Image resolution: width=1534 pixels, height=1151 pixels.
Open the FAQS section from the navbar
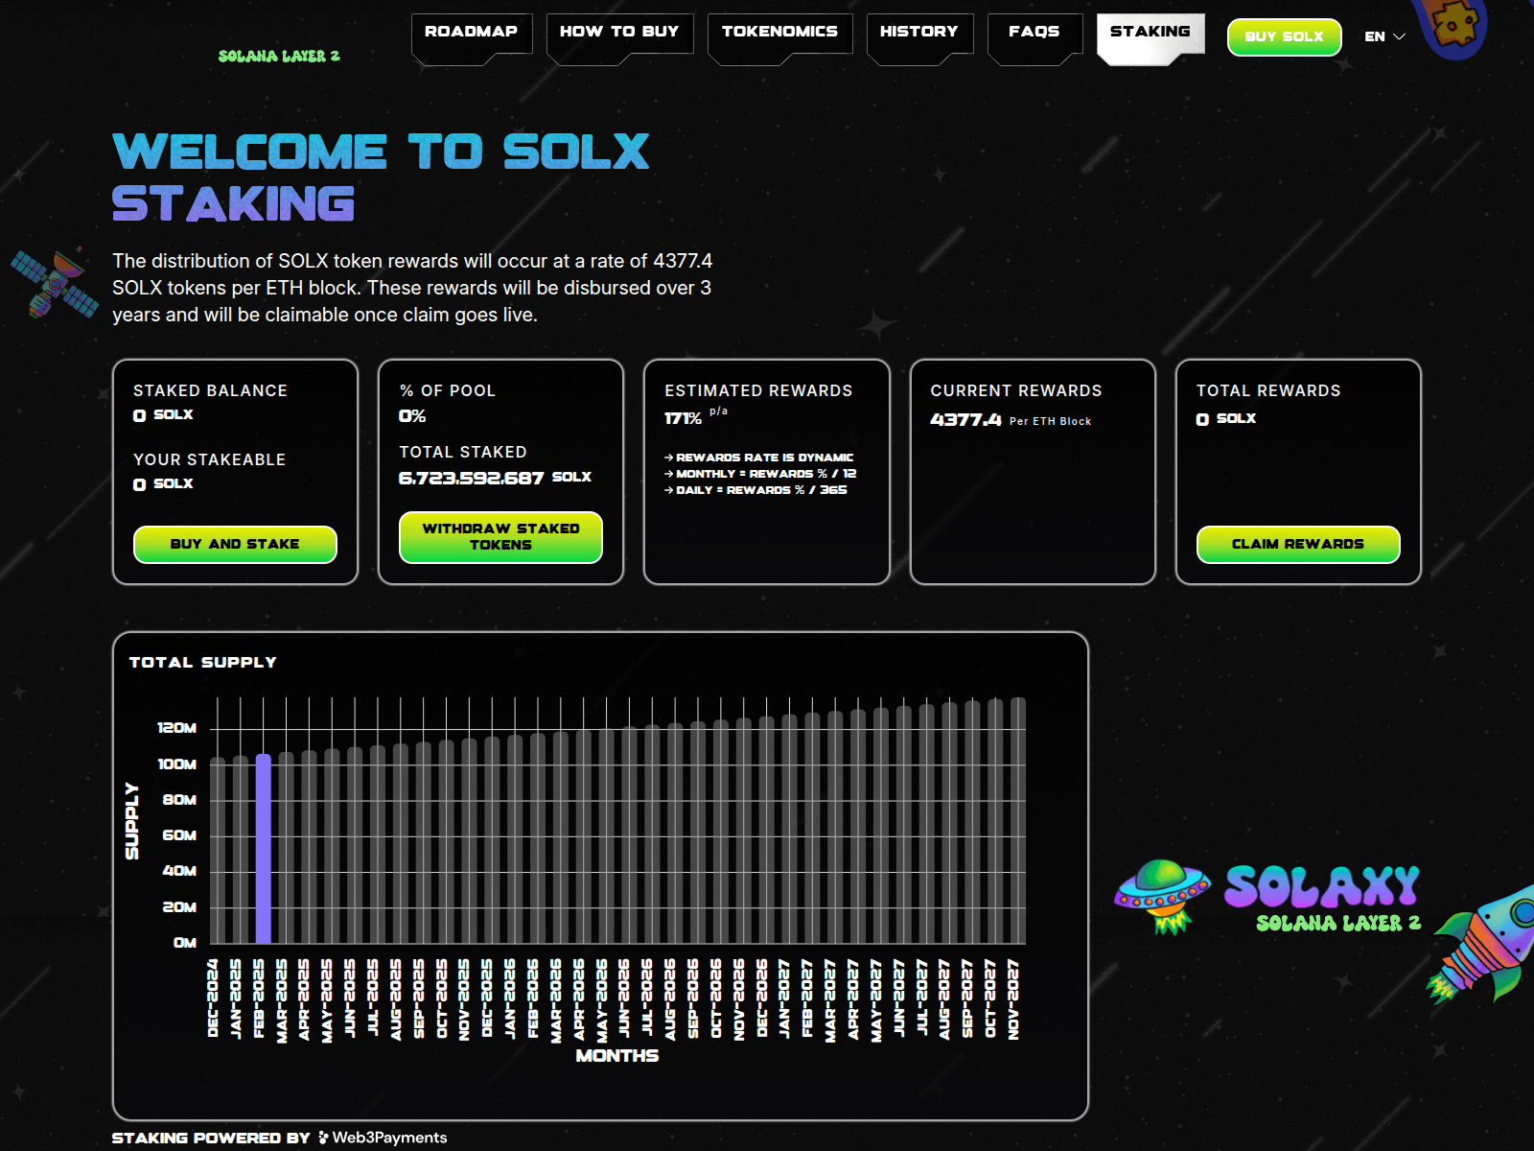pos(1034,32)
